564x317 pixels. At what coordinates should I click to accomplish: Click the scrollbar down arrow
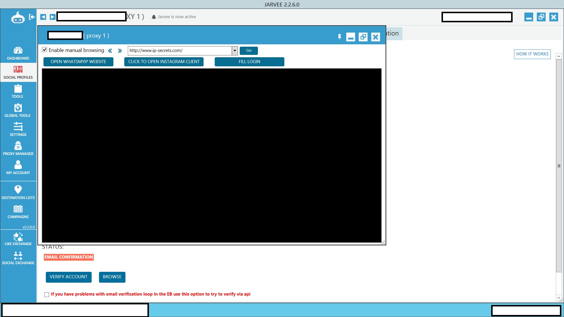point(559,298)
